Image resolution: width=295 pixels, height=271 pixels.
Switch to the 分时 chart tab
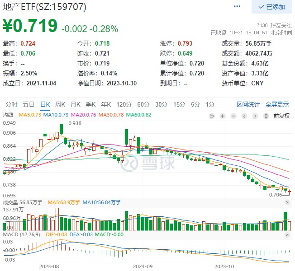tap(11, 104)
